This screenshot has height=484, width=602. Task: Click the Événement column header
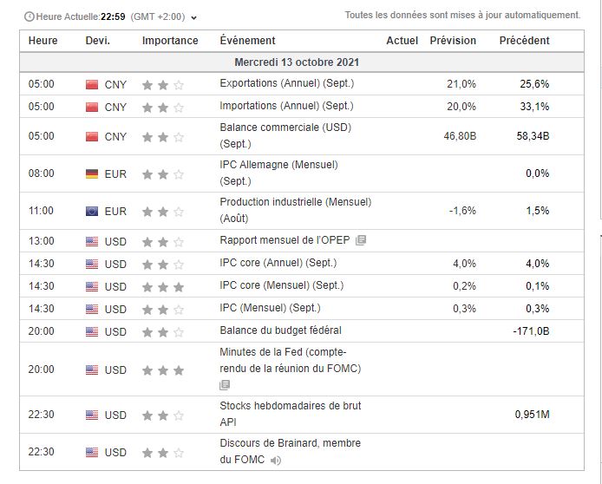point(248,41)
